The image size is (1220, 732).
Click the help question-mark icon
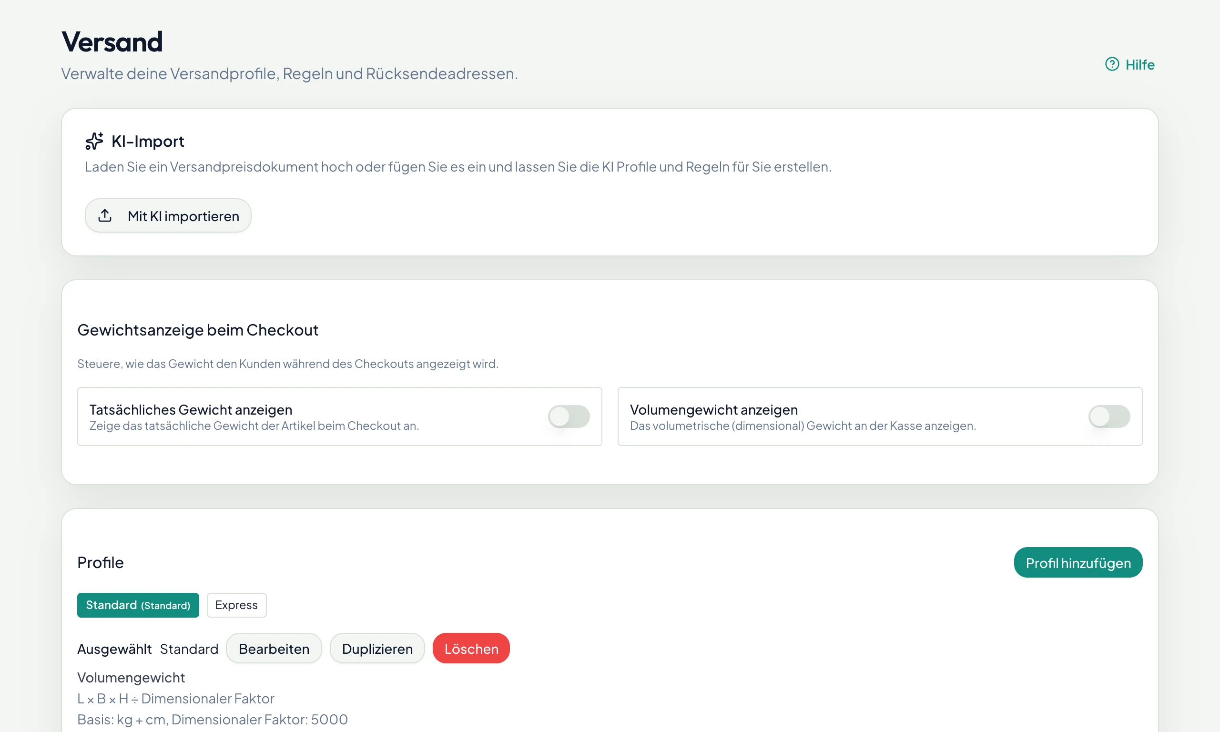click(1111, 64)
